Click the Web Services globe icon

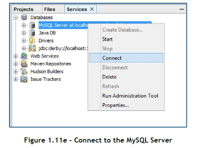click(24, 56)
